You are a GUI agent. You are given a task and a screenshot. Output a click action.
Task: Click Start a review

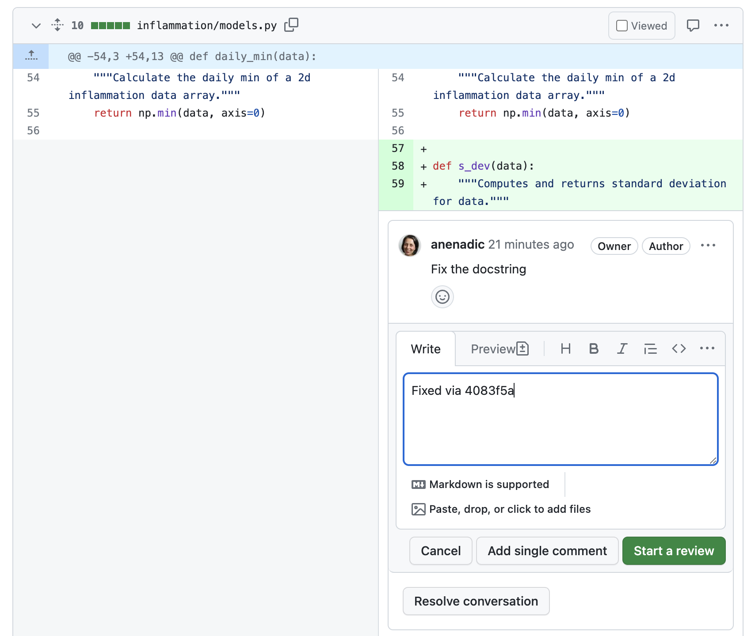click(x=673, y=551)
